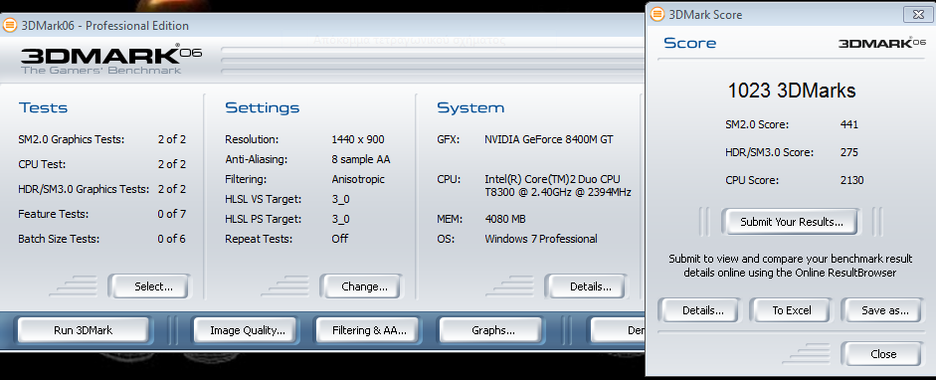The width and height of the screenshot is (936, 380).
Task: Click GFX value NVIDIA GeForce 8400M GT
Action: 549,139
